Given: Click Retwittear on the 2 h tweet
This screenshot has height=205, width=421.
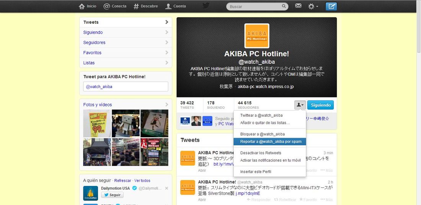Looking at the screenshot, I should point(285,200).
